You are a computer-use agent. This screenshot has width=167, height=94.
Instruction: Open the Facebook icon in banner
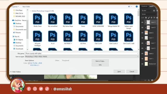[29, 89]
